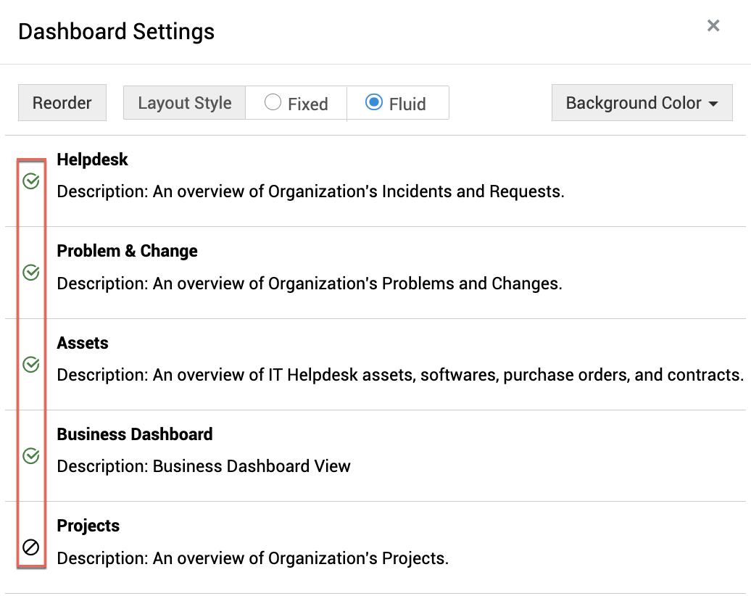This screenshot has height=596, width=751.
Task: Select the Problem & Change dashboard title
Action: point(127,251)
